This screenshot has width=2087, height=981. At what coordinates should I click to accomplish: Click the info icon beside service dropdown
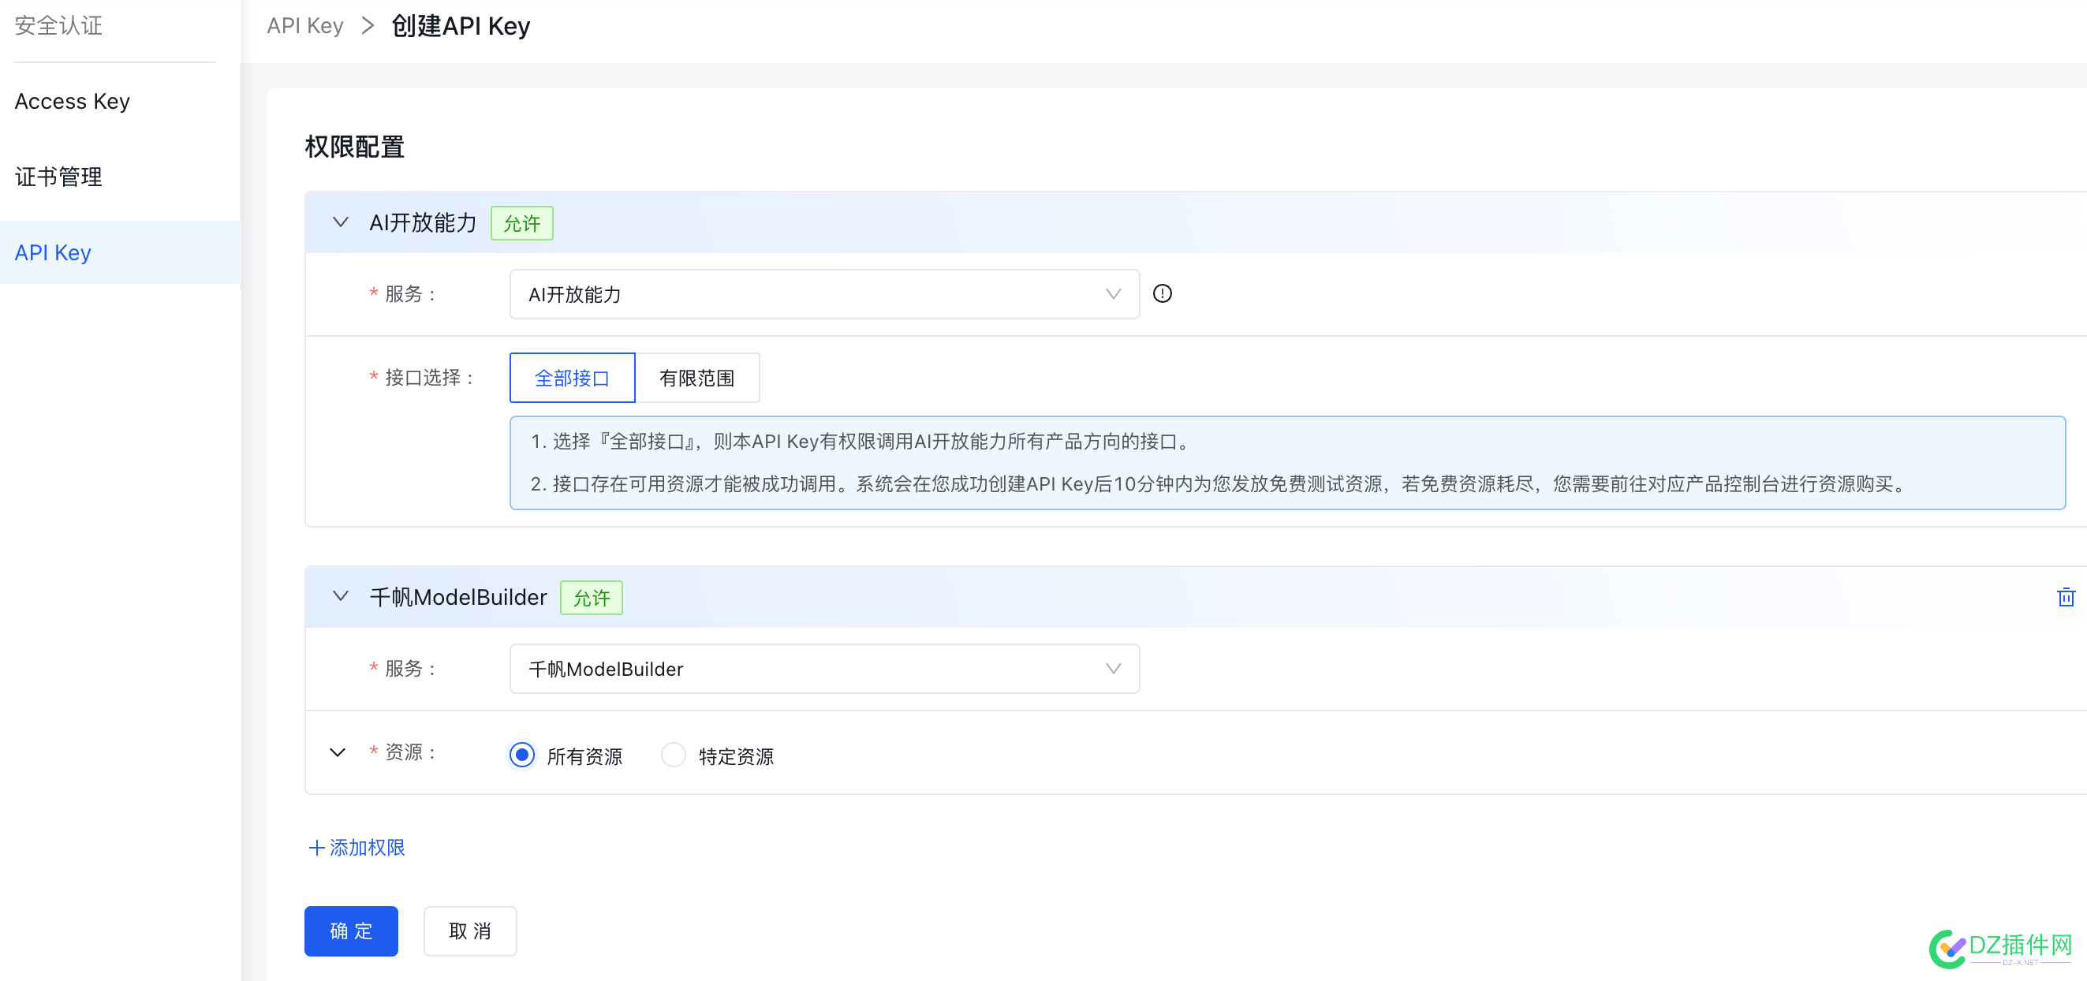click(x=1162, y=293)
